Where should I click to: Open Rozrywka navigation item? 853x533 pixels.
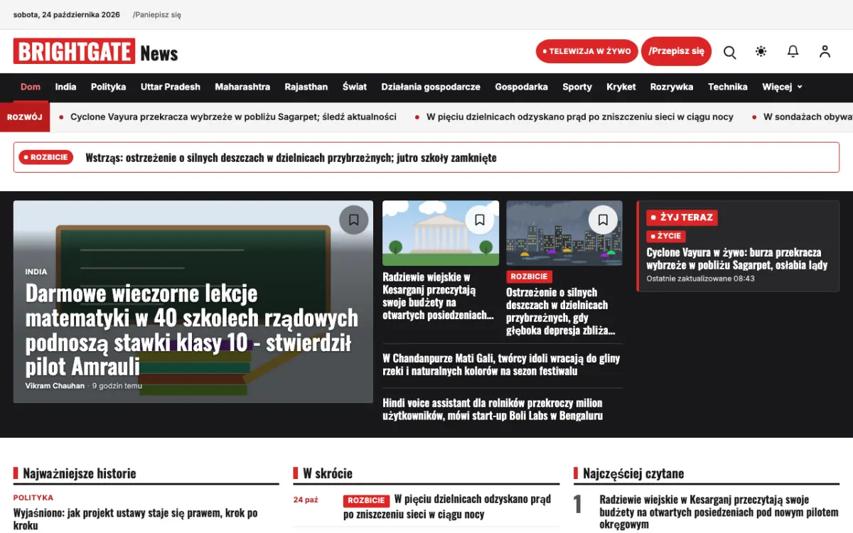tap(672, 87)
